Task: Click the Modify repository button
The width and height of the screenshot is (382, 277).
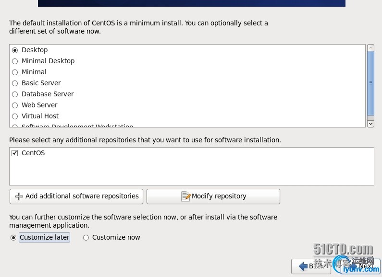Action: pyautogui.click(x=213, y=196)
